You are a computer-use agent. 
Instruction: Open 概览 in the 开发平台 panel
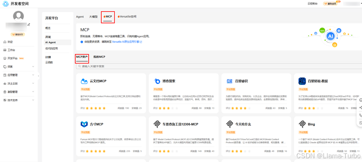click(48, 28)
